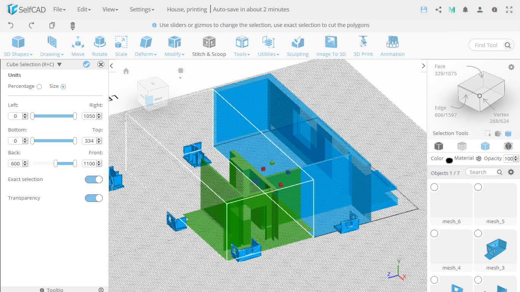Check the mesh_3 selection circle
The image size is (520, 292).
coord(478,233)
